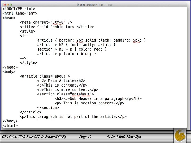Screen dimensions: 191x143
Task: Click the article > h2 font-family rule
Action: (x=76, y=45)
